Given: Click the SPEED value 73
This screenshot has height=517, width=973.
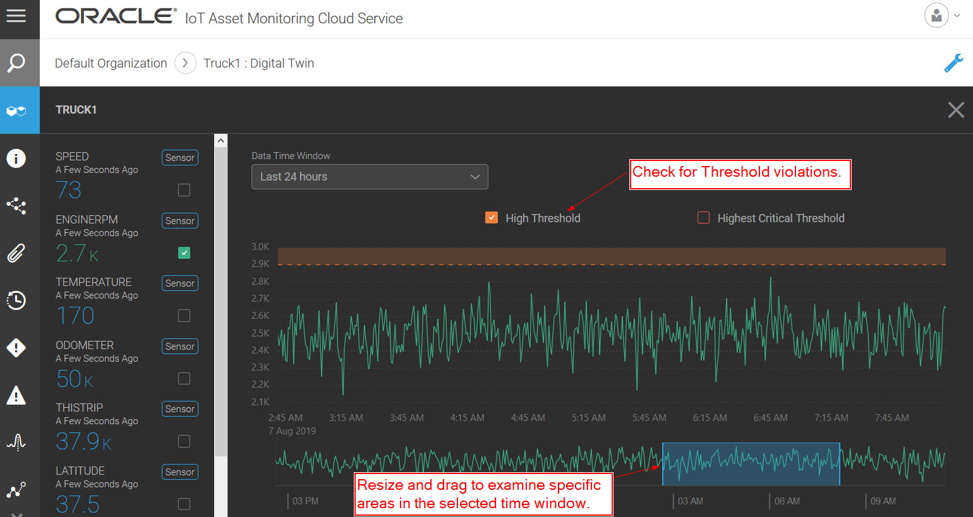Looking at the screenshot, I should [69, 190].
